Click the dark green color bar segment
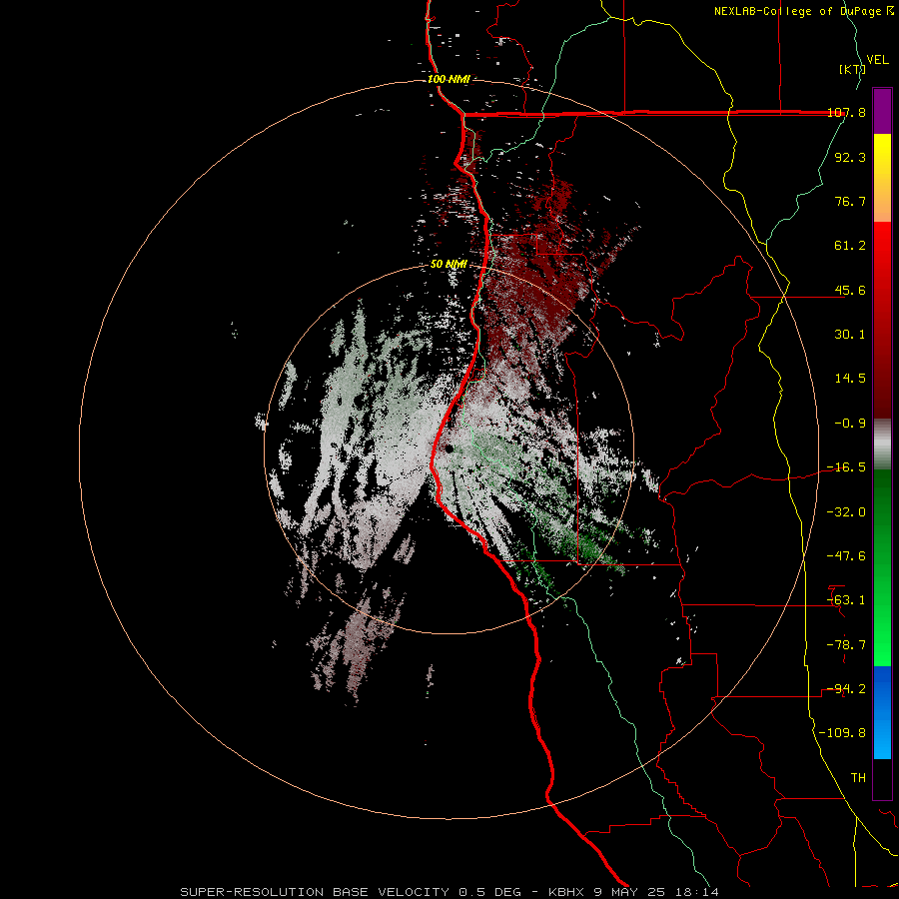 pyautogui.click(x=882, y=518)
